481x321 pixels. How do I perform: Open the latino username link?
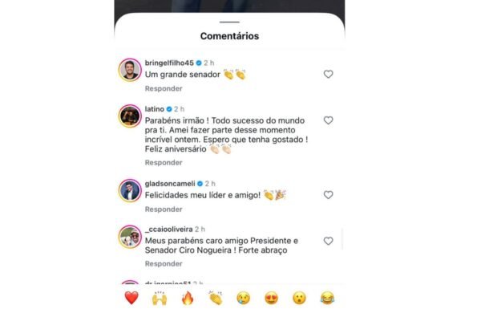[x=156, y=108]
